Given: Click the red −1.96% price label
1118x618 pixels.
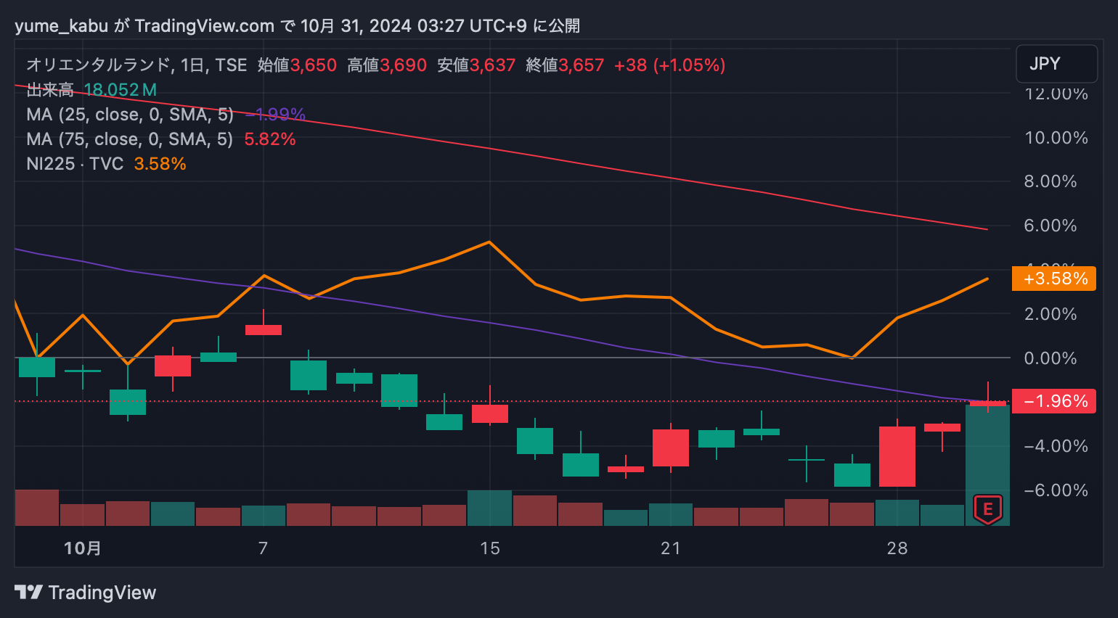Looking at the screenshot, I should (1054, 401).
